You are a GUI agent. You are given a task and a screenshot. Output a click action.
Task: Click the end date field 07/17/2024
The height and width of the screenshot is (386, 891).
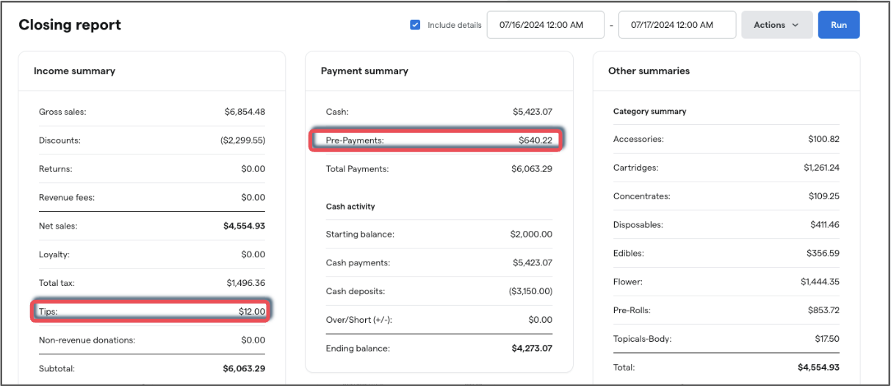coord(677,25)
